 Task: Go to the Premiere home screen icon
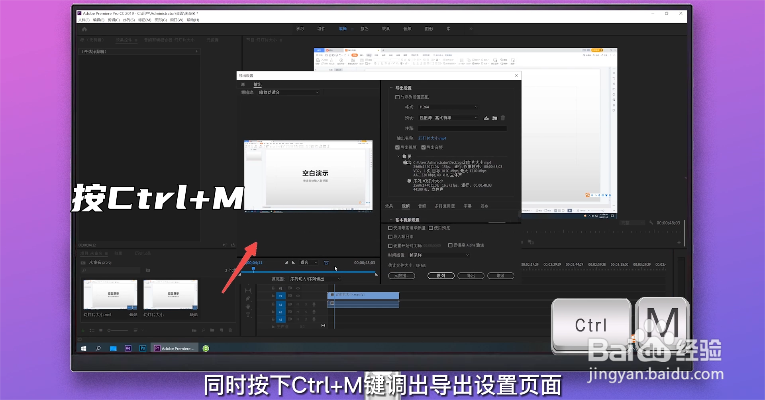click(84, 29)
